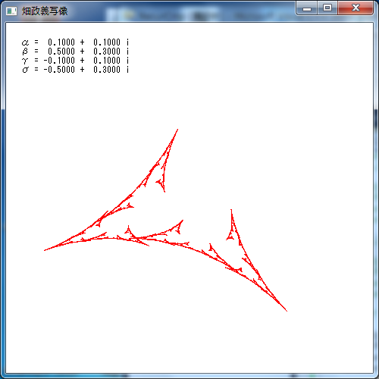Select the σ real part -0.5000
The height and width of the screenshot is (379, 379).
pos(59,70)
